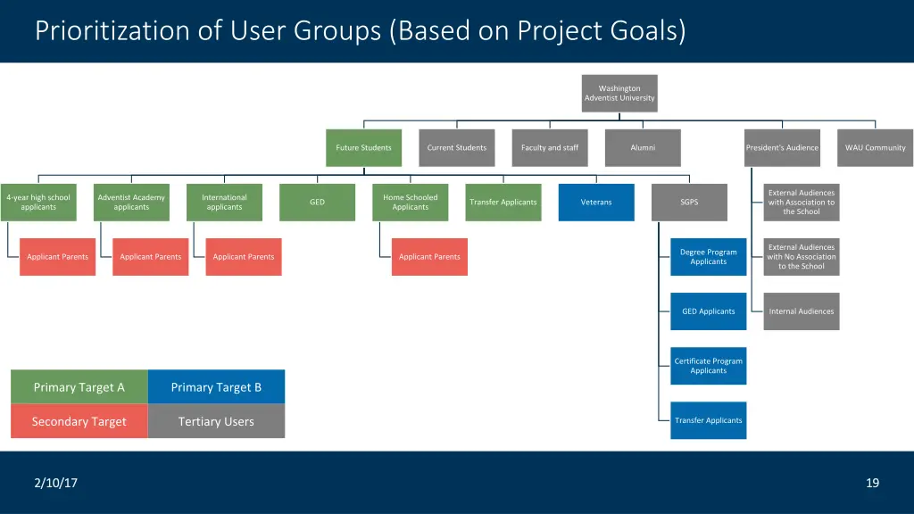Click the blue GED Applicants box
914x514 pixels.
tap(708, 311)
